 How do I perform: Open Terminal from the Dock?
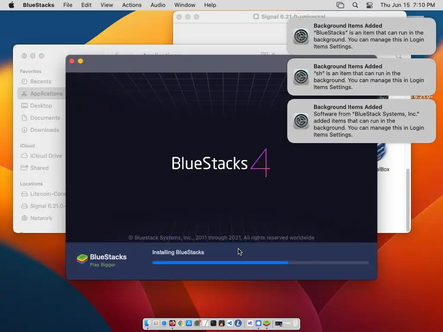[x=213, y=323]
